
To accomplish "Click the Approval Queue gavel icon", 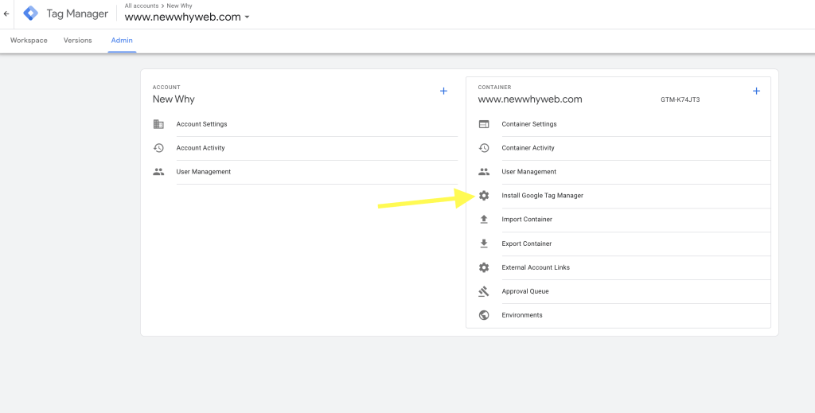I will (x=484, y=291).
